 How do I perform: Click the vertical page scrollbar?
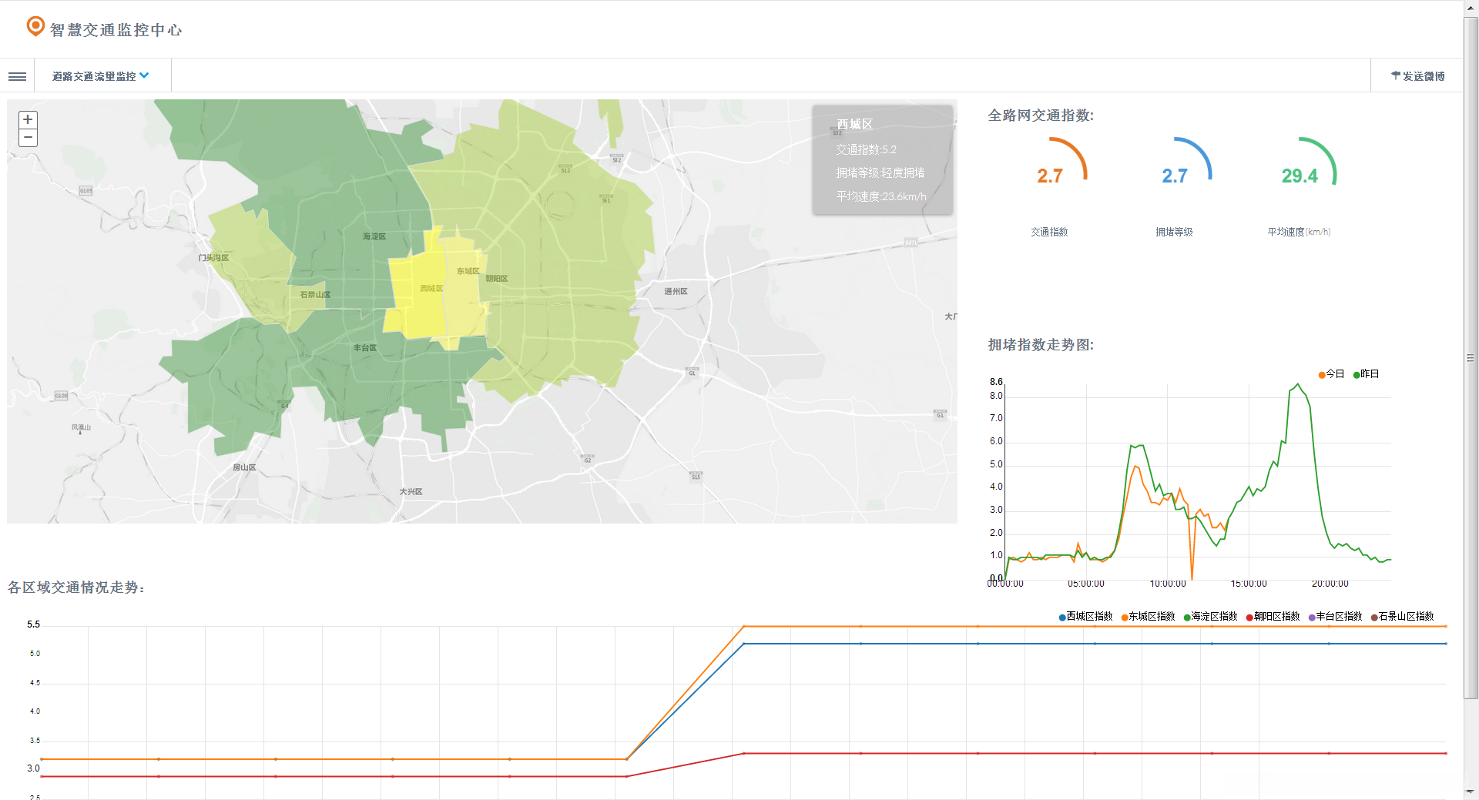[x=1471, y=358]
